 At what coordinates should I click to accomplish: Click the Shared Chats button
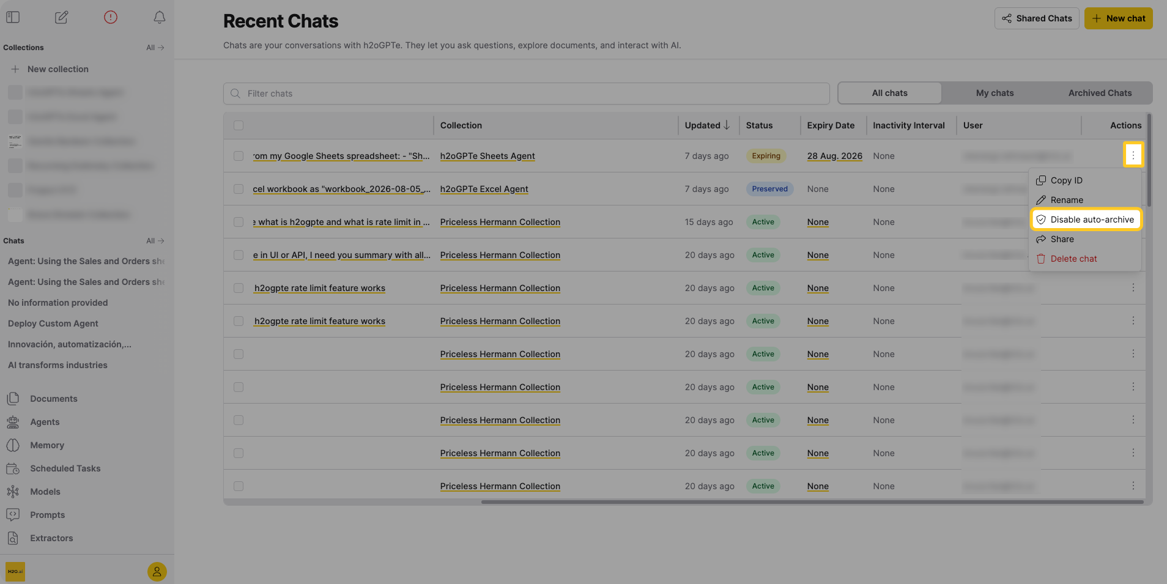1037,18
